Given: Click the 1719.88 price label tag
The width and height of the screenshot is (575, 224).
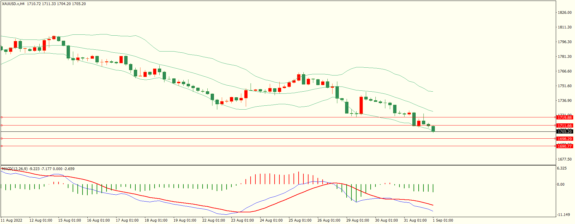Looking at the screenshot, I should coord(564,118).
